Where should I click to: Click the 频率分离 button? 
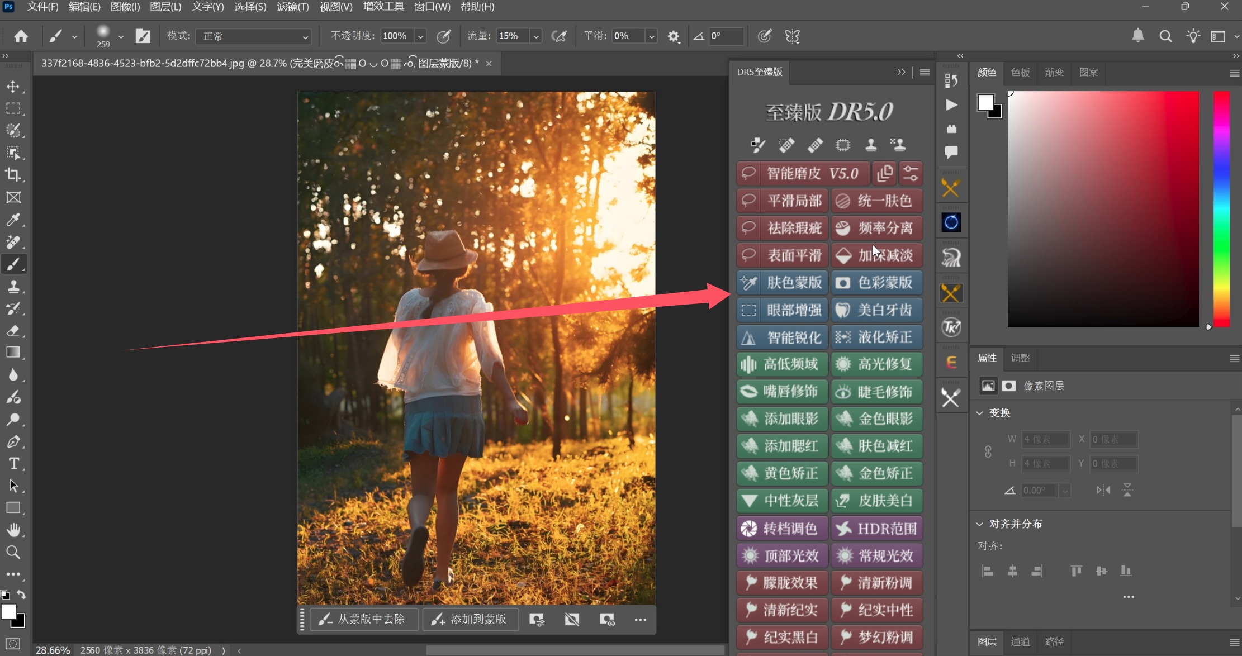click(x=876, y=228)
